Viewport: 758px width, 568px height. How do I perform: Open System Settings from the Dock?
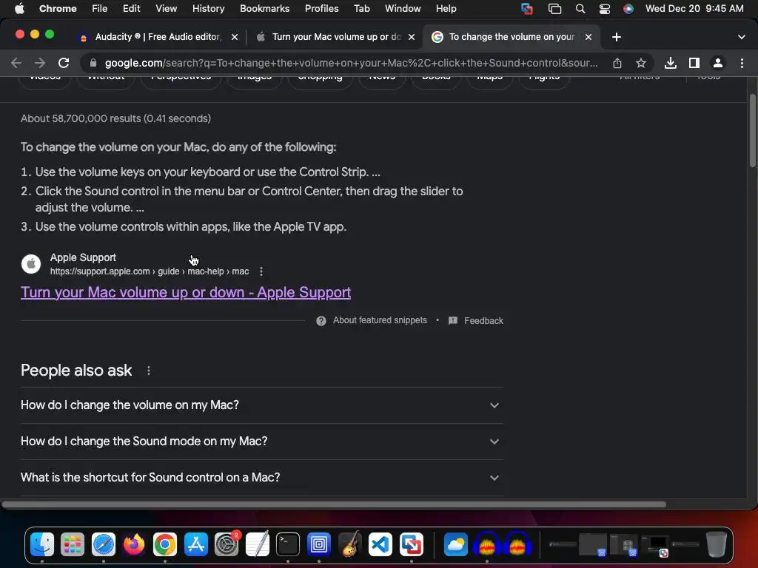[227, 545]
